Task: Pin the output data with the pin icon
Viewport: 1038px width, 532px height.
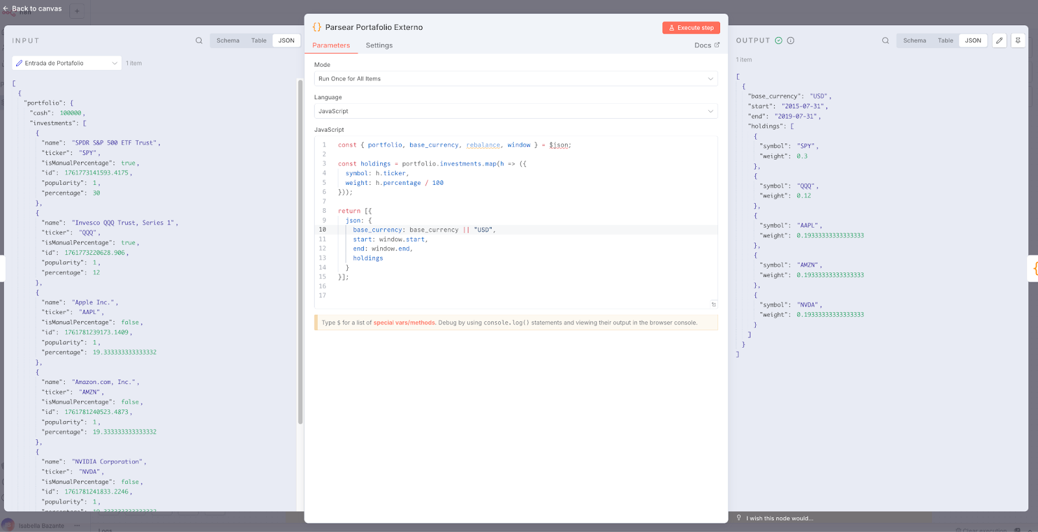Action: point(1018,40)
